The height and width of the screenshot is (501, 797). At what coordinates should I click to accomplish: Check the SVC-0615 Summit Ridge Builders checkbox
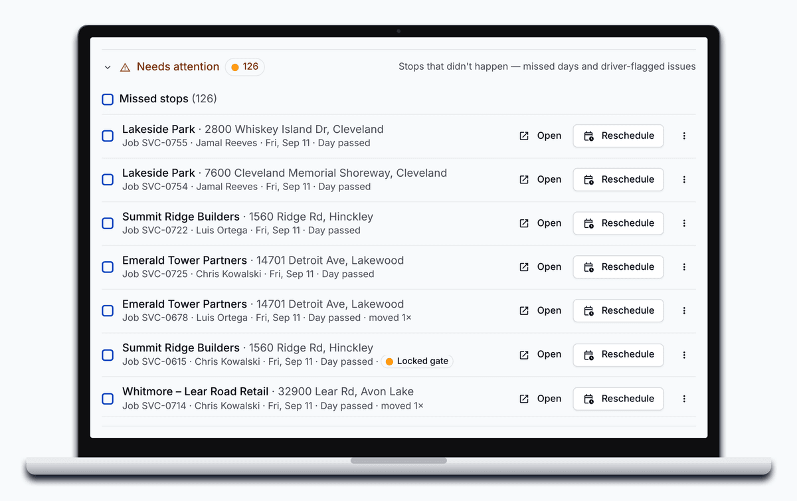pos(108,355)
